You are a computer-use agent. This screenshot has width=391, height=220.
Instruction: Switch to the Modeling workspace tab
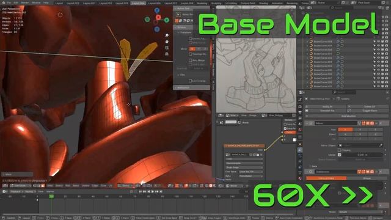tap(202, 3)
